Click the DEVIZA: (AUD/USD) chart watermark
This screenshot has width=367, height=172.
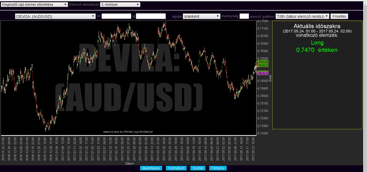(129, 78)
